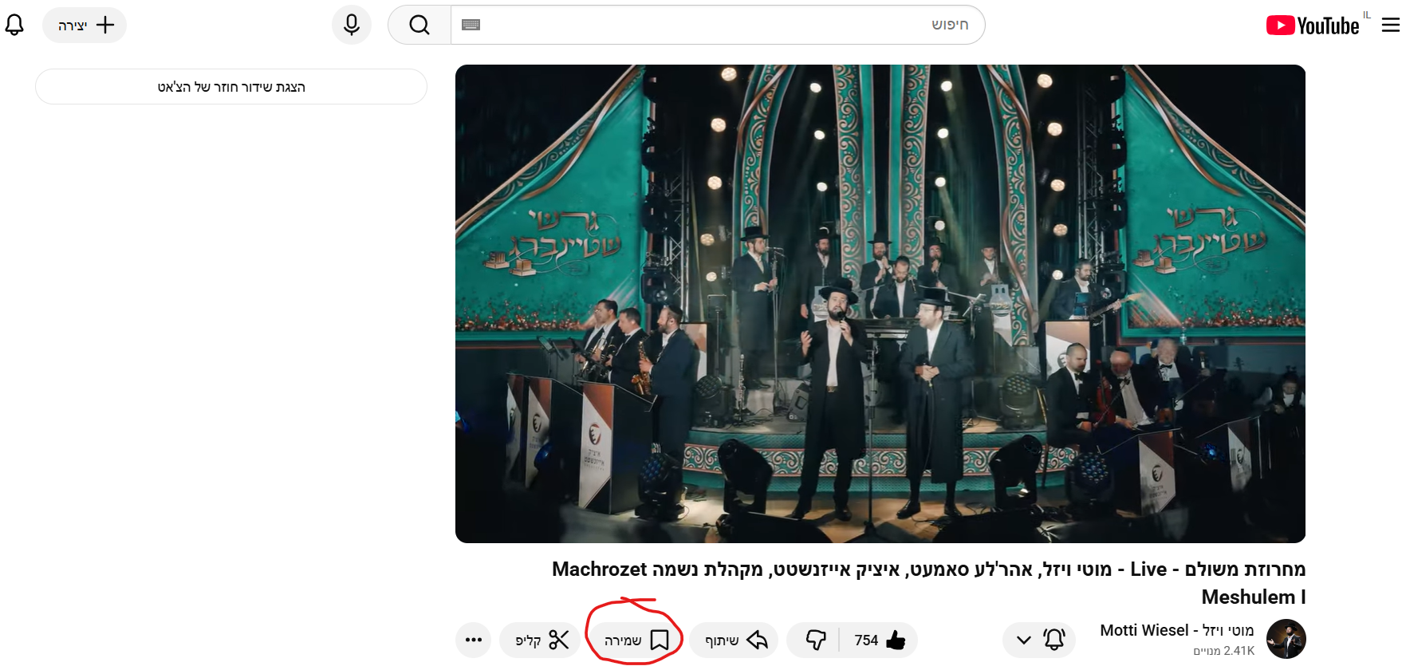Click the Motti Wiesel channel avatar

click(x=1286, y=639)
